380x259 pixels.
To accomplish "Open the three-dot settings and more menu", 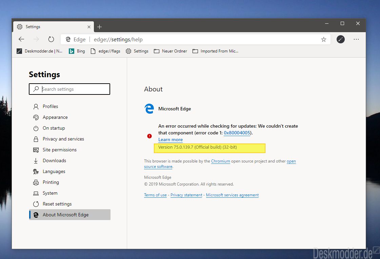I will tap(356, 39).
